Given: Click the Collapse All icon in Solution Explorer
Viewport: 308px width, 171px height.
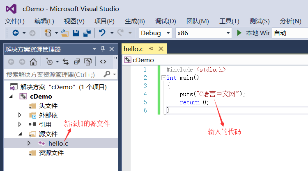Looking at the screenshot, I should coord(77,62).
